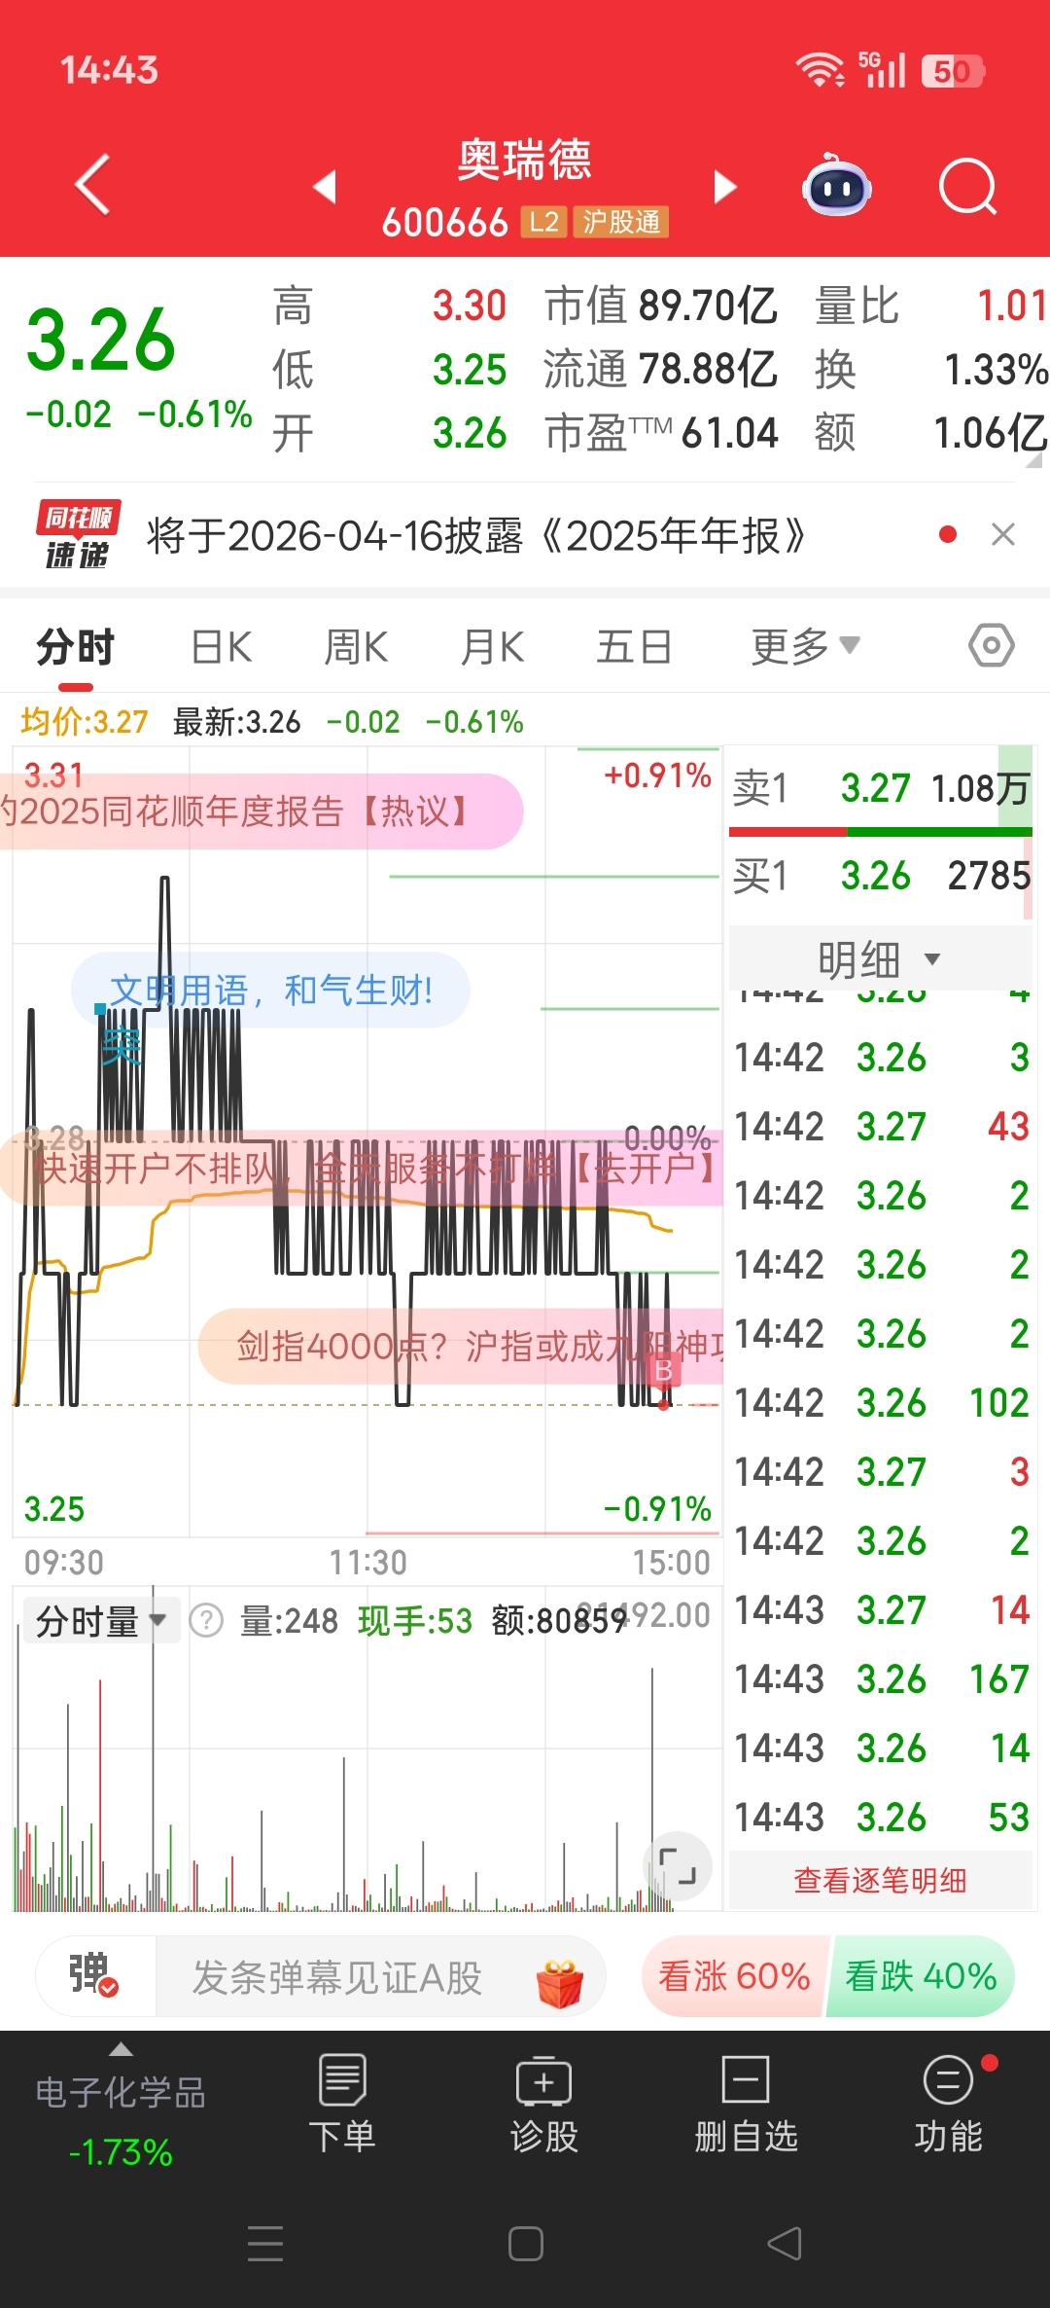Go to next stock with right triangle
Image resolution: width=1050 pixels, height=2308 pixels.
[725, 186]
